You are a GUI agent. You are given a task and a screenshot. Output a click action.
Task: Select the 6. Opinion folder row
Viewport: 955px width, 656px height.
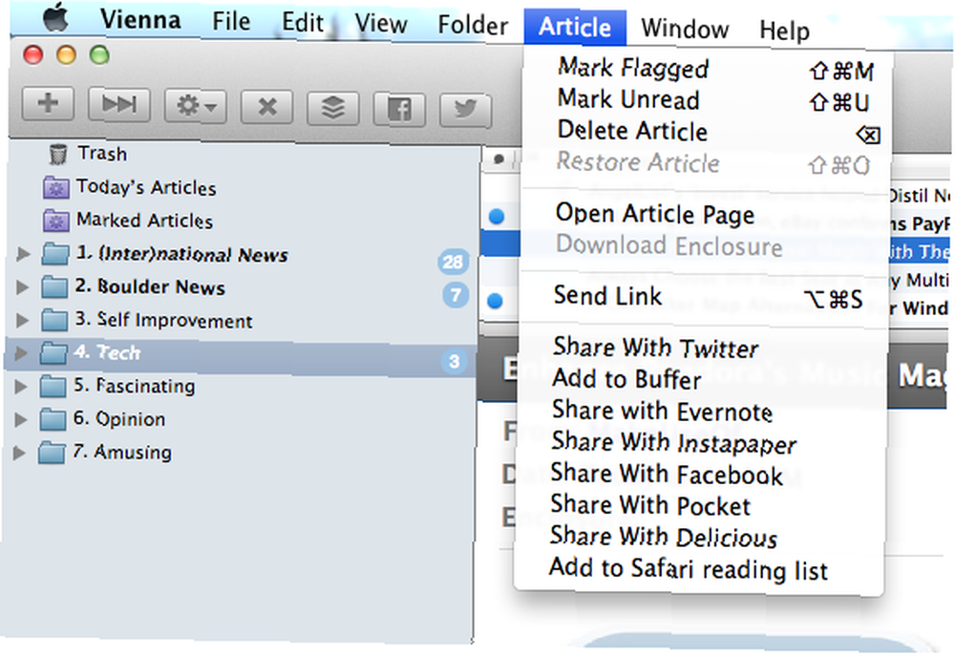(x=238, y=419)
